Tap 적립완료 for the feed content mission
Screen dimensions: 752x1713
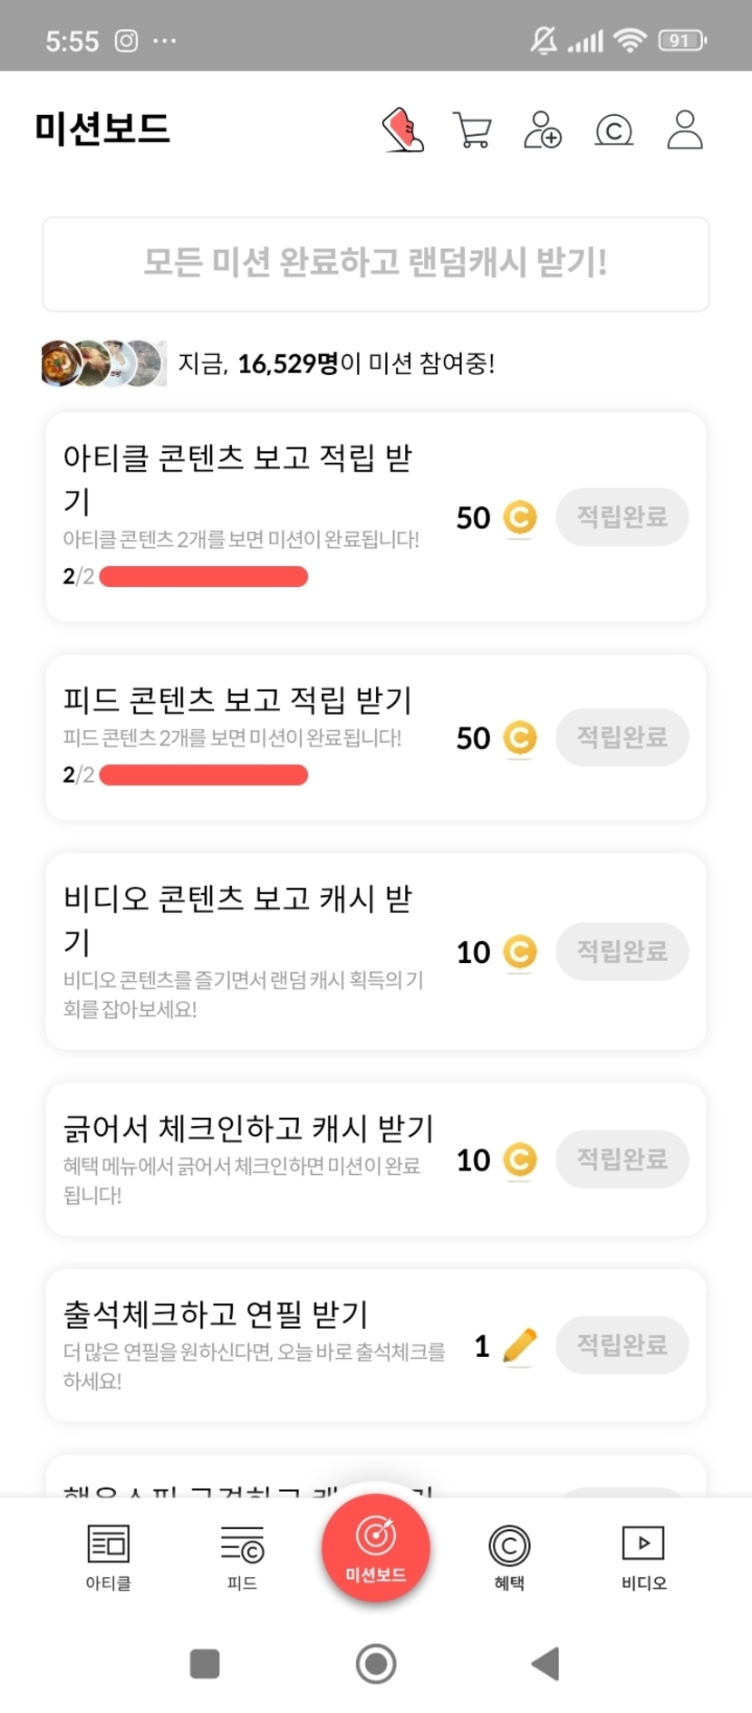622,737
